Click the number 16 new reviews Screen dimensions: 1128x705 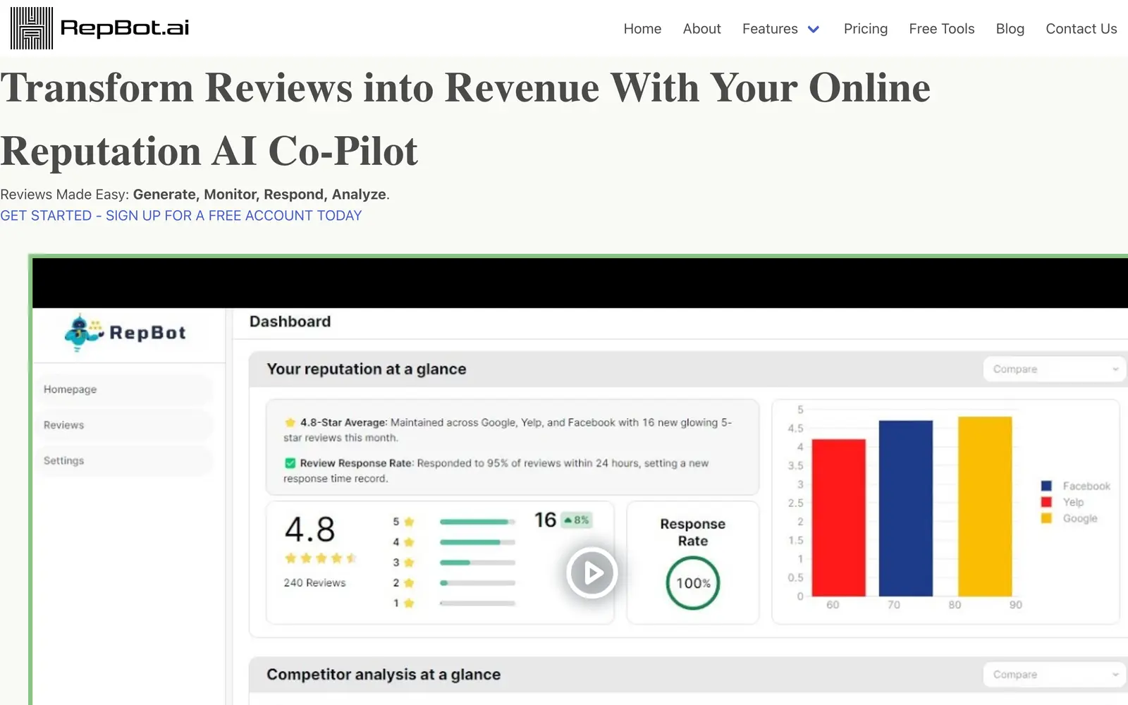[x=546, y=520]
